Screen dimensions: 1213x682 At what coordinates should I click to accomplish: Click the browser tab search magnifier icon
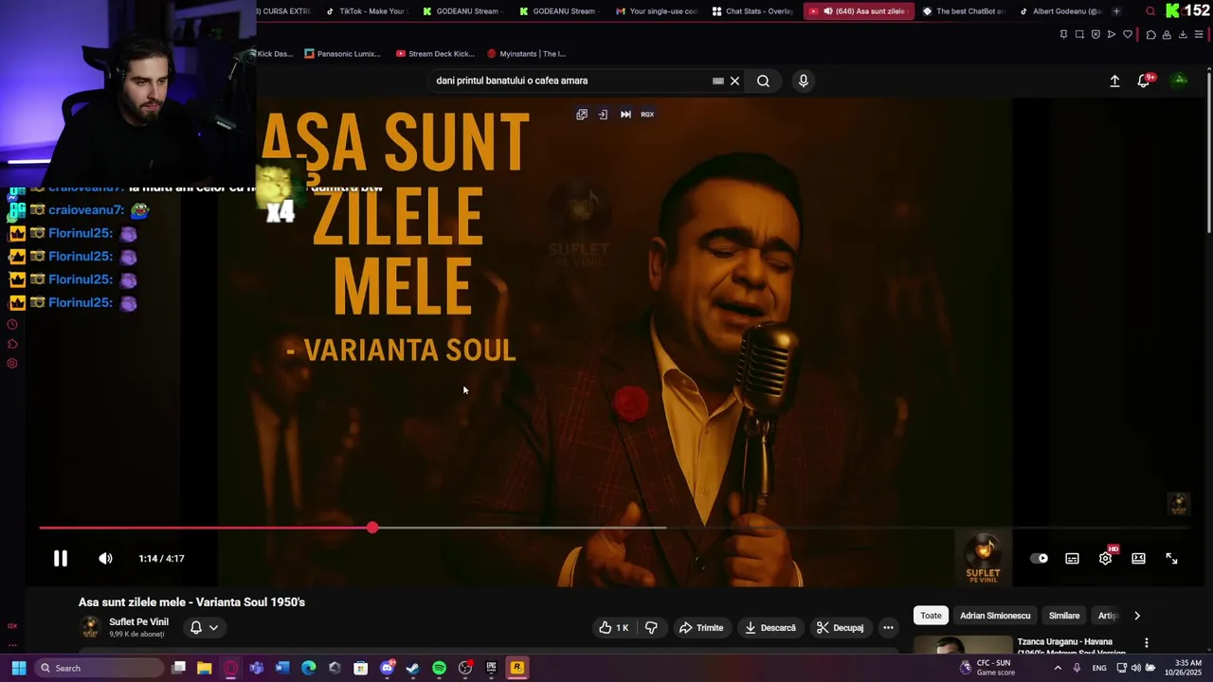tap(1150, 11)
